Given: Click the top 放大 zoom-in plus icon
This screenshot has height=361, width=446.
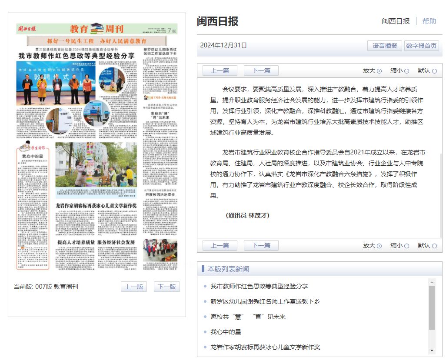Looking at the screenshot, I should click(x=379, y=71).
